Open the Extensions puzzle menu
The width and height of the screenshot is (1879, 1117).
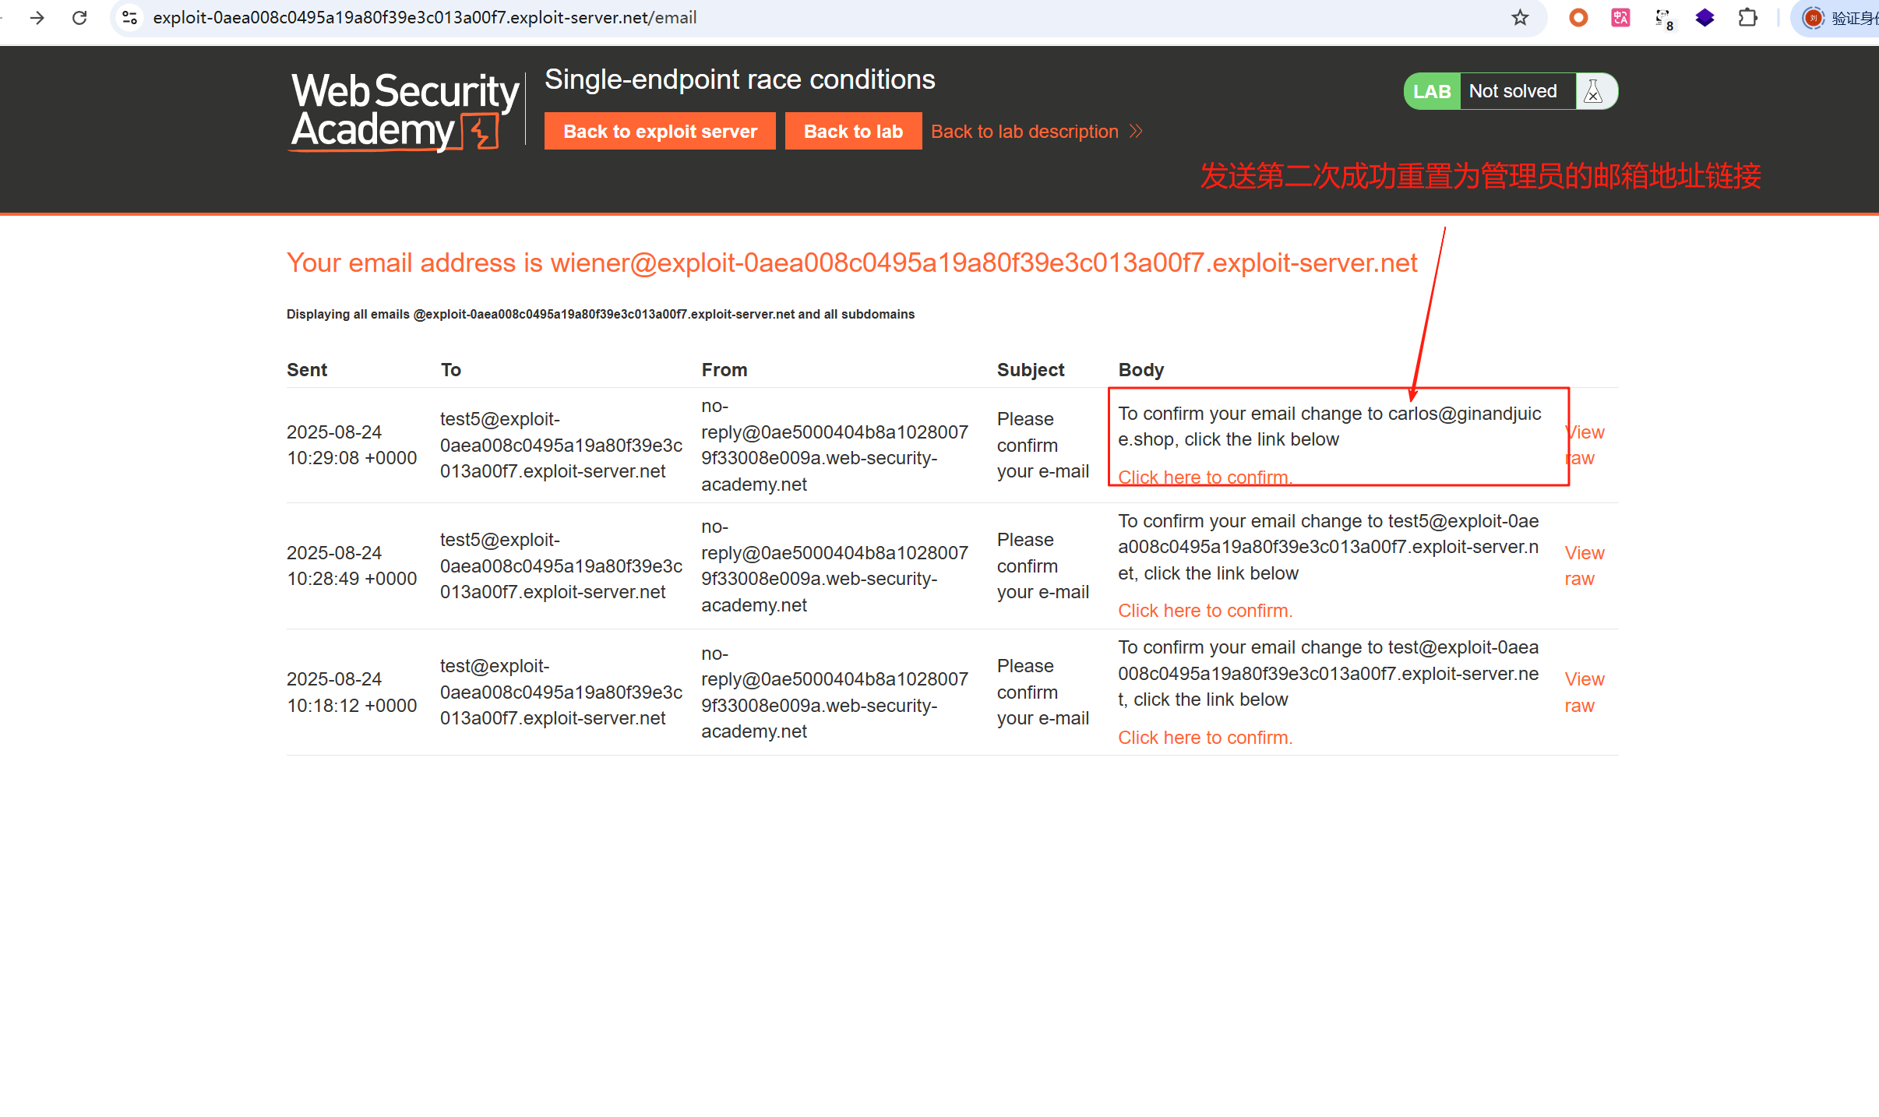click(x=1748, y=17)
